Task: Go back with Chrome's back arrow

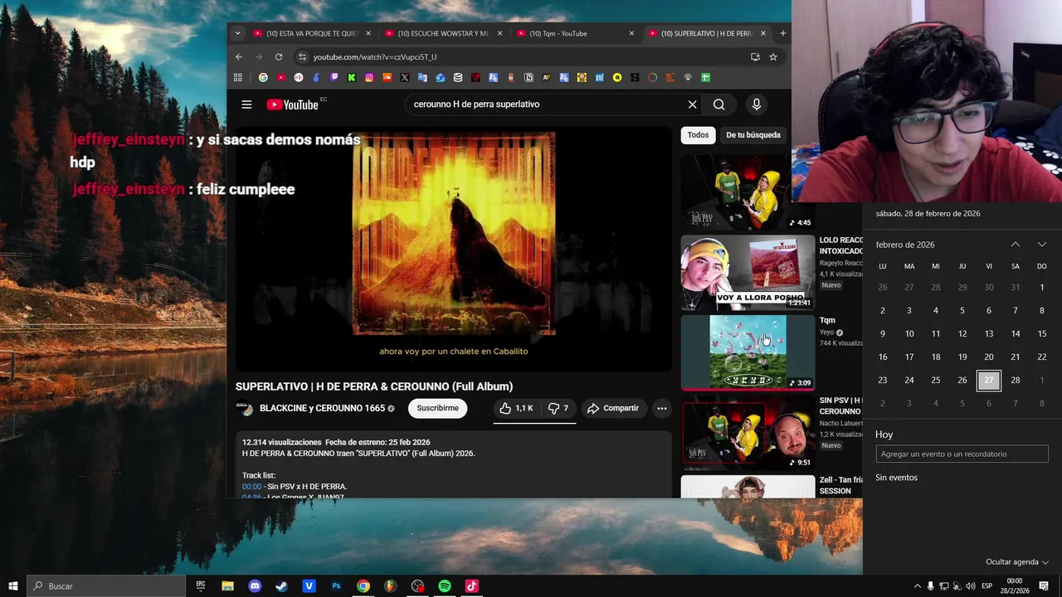Action: coord(239,57)
